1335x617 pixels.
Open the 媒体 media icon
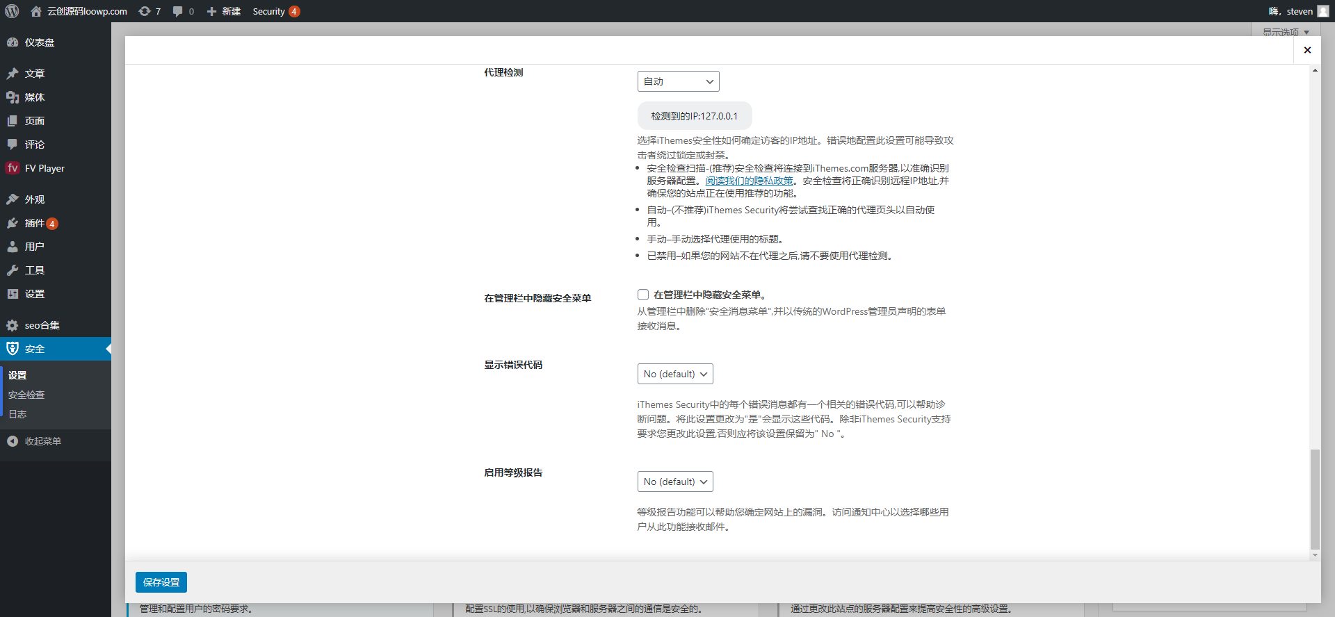(13, 97)
